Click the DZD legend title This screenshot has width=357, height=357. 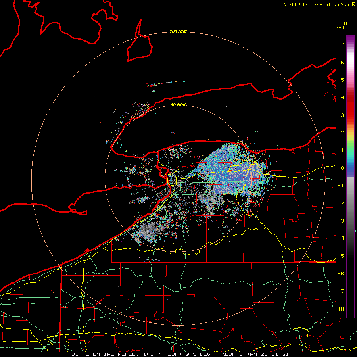click(x=349, y=24)
